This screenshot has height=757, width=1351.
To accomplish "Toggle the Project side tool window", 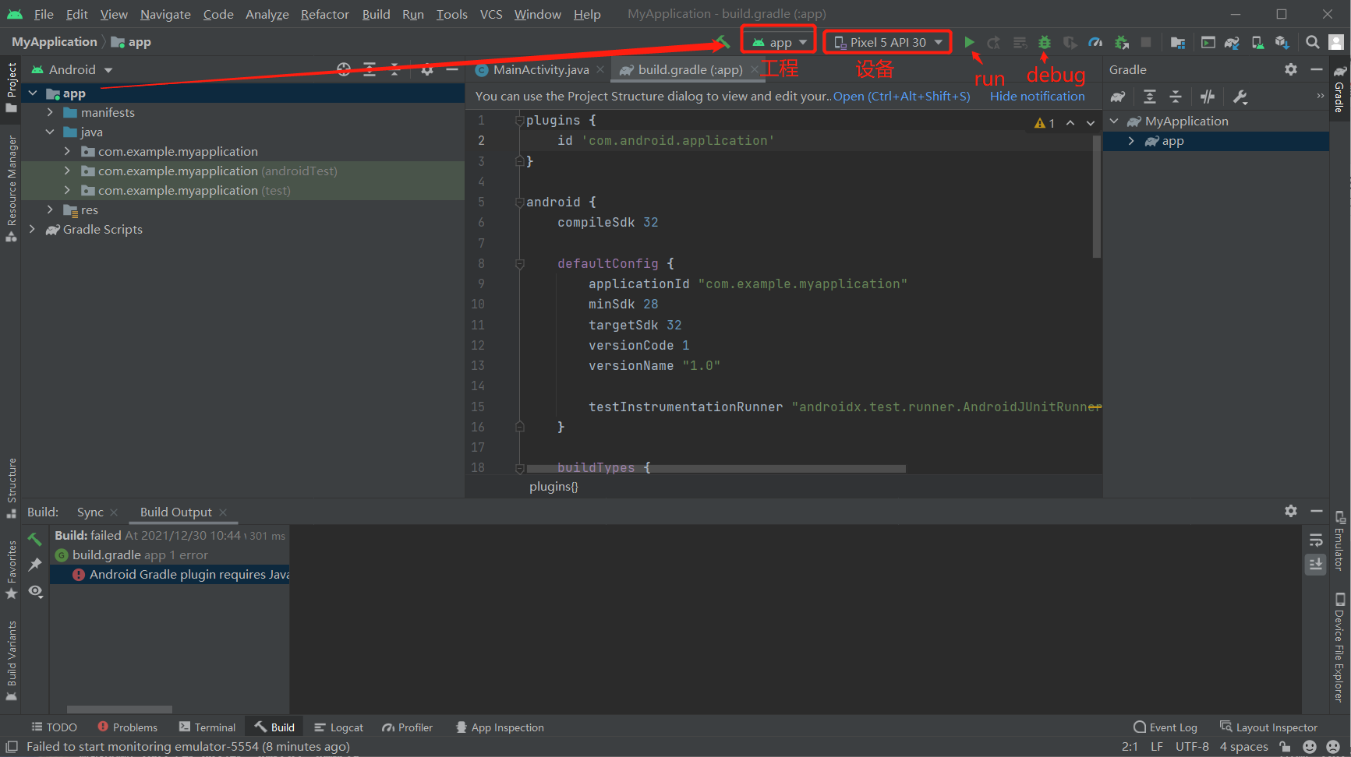I will tap(11, 87).
